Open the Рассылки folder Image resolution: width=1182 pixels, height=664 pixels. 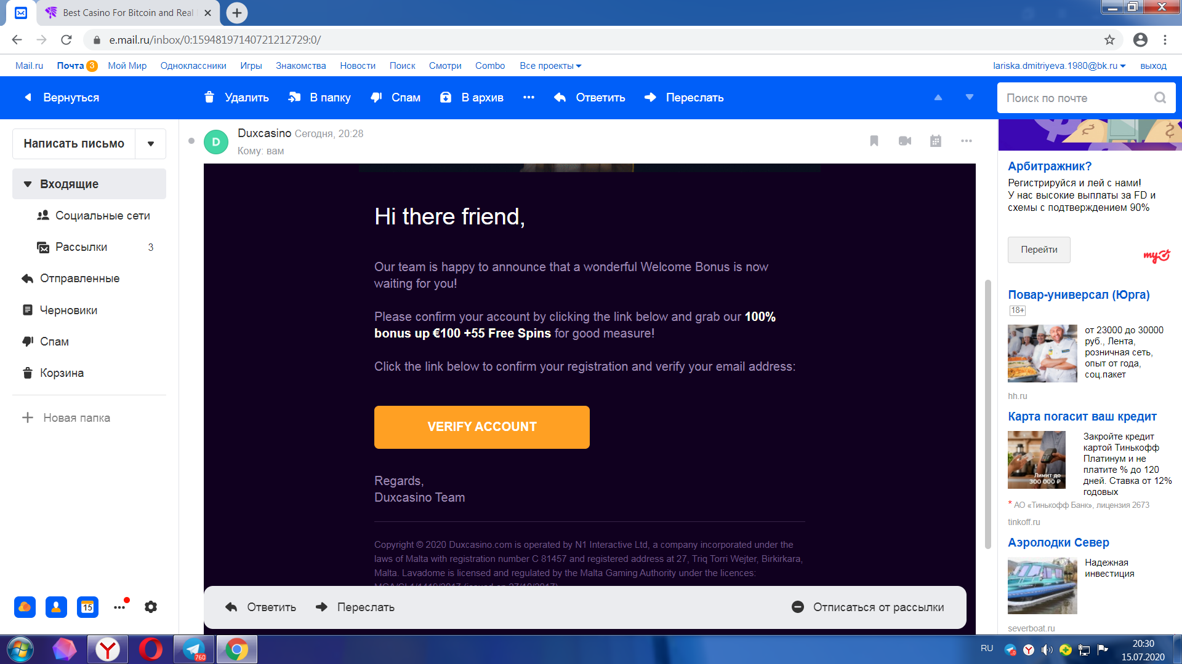81,247
